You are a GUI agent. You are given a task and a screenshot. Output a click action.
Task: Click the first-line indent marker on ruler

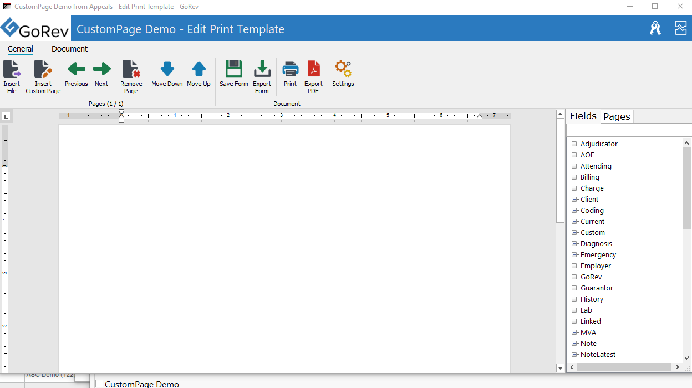(121, 113)
